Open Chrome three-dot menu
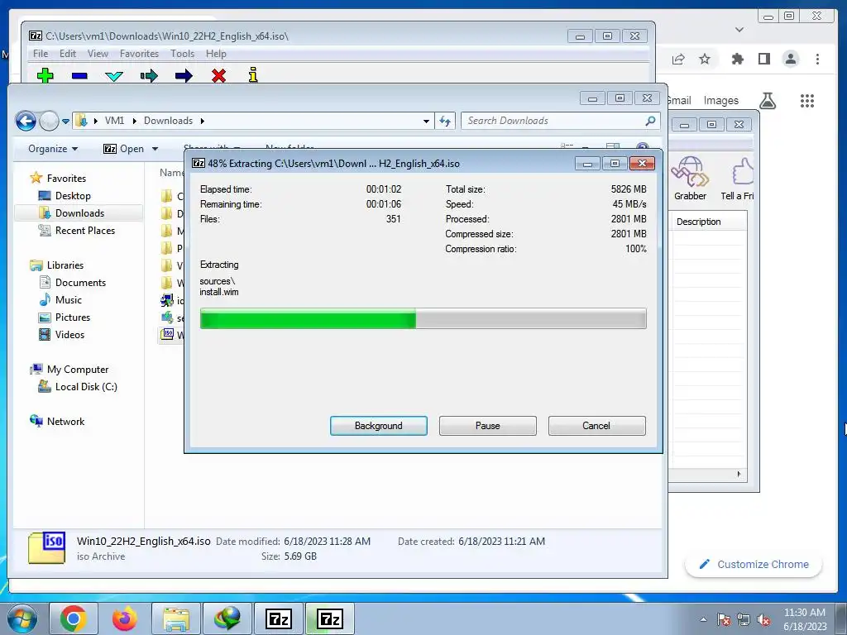The image size is (847, 635). click(x=817, y=59)
